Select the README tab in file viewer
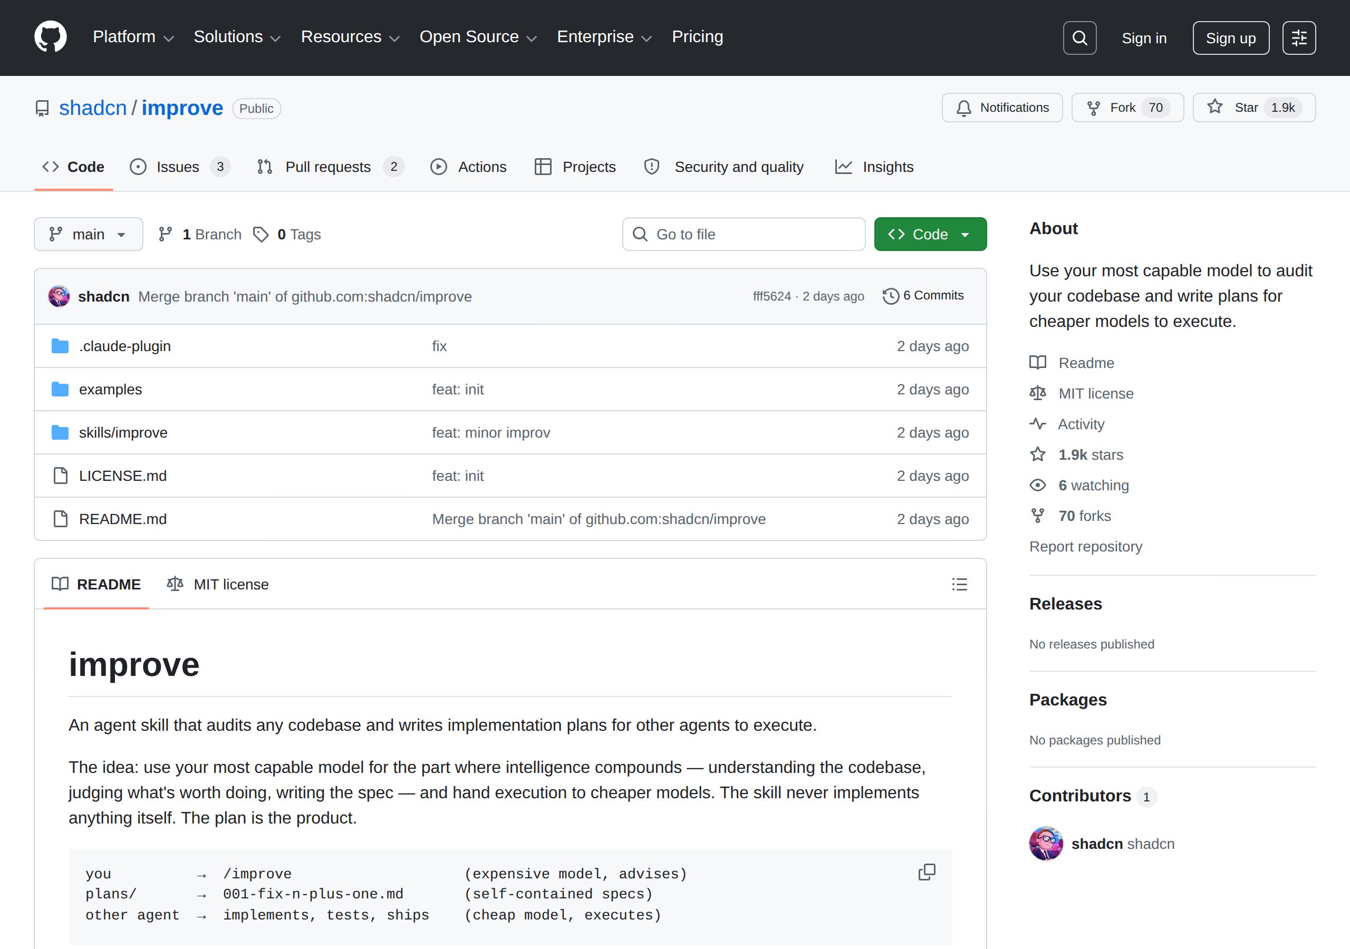 97,585
